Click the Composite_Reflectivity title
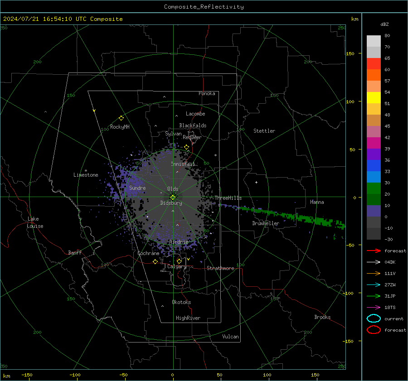 pos(204,7)
